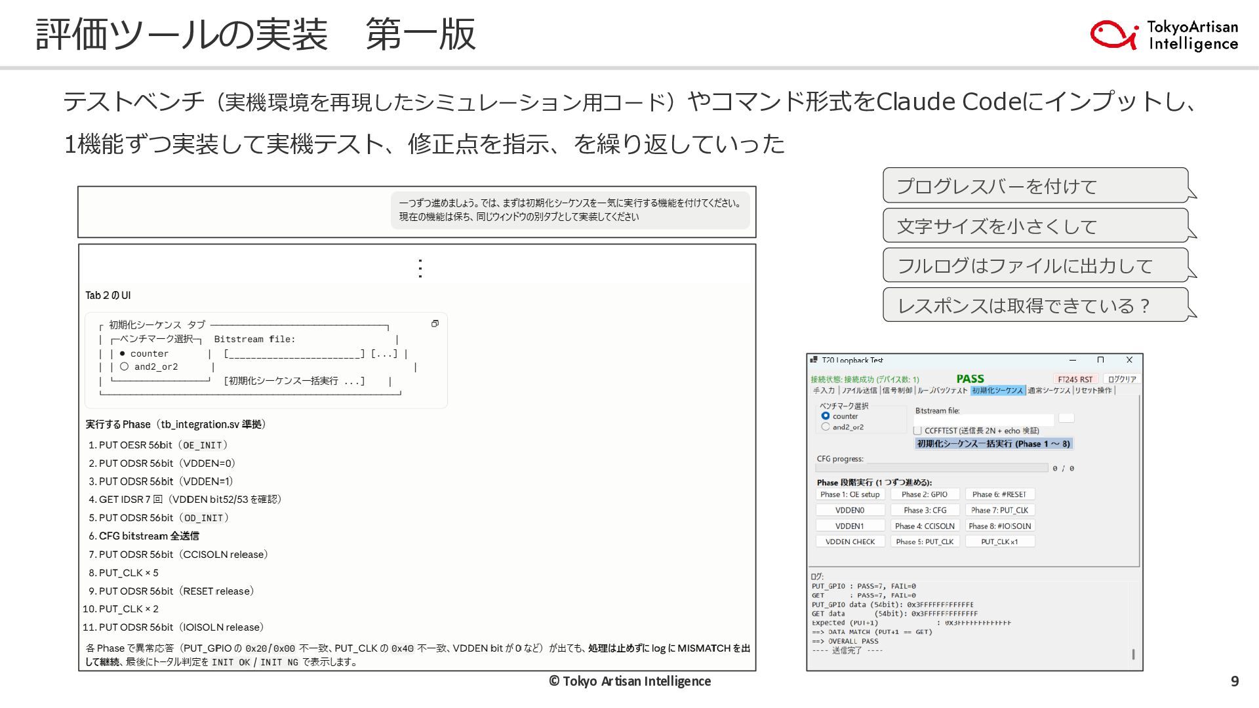Click the T20 Loopback Test app icon
This screenshot has height=708, width=1259.
(814, 360)
